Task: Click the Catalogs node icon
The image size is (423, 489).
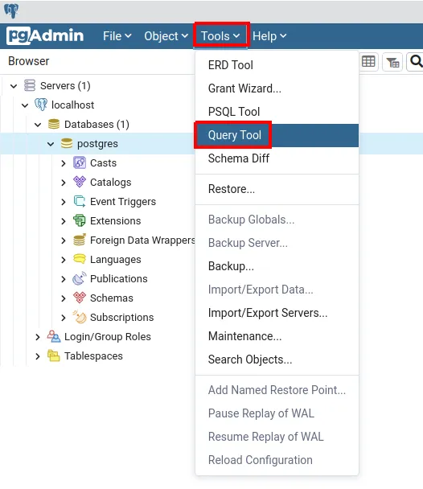Action: click(80, 182)
